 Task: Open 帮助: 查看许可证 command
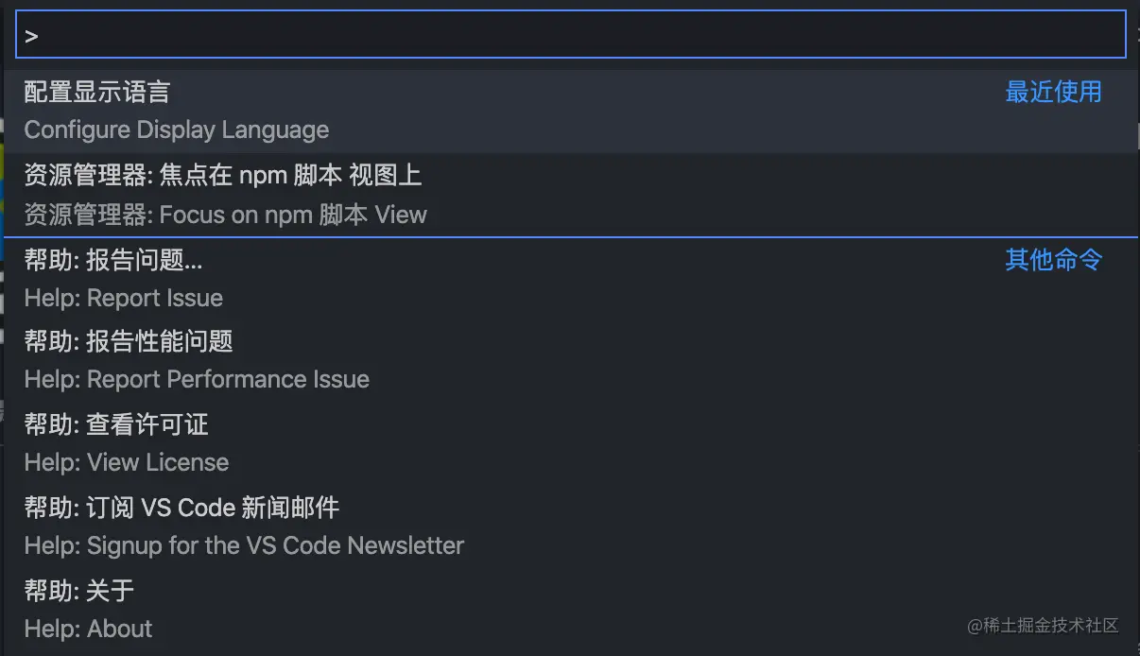click(x=116, y=424)
